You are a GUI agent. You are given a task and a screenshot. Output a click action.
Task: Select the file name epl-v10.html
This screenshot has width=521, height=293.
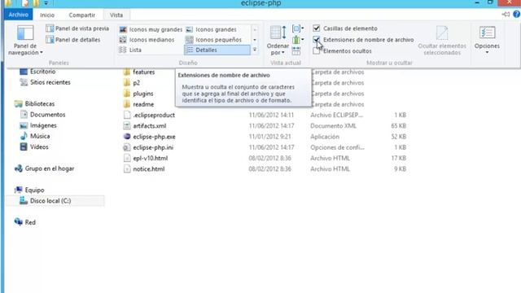coord(150,158)
